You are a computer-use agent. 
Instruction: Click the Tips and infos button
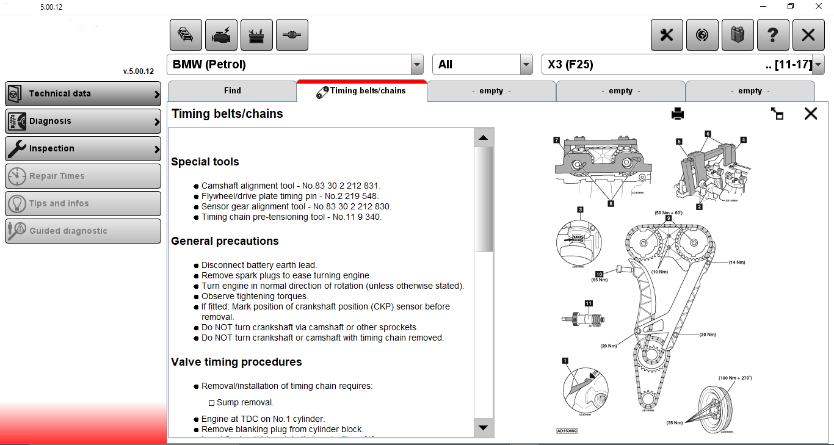click(83, 203)
